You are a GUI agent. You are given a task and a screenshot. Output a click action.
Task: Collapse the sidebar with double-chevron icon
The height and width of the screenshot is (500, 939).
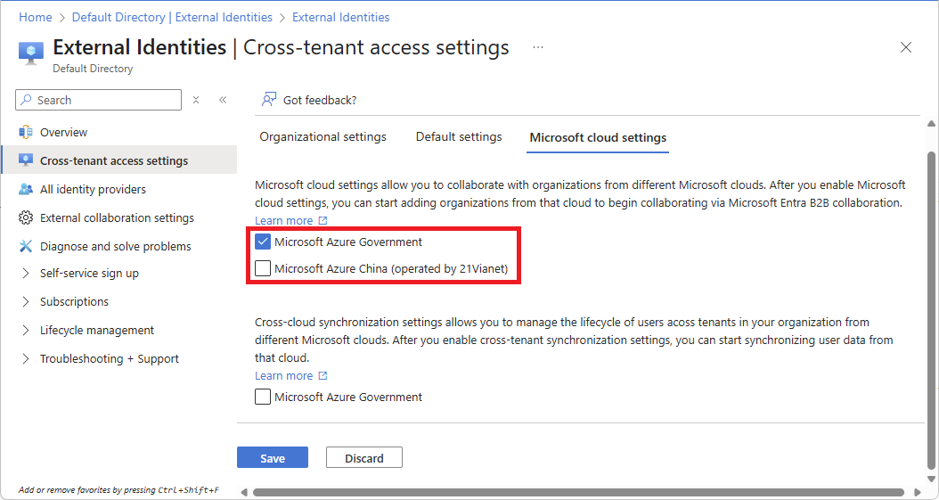[223, 100]
